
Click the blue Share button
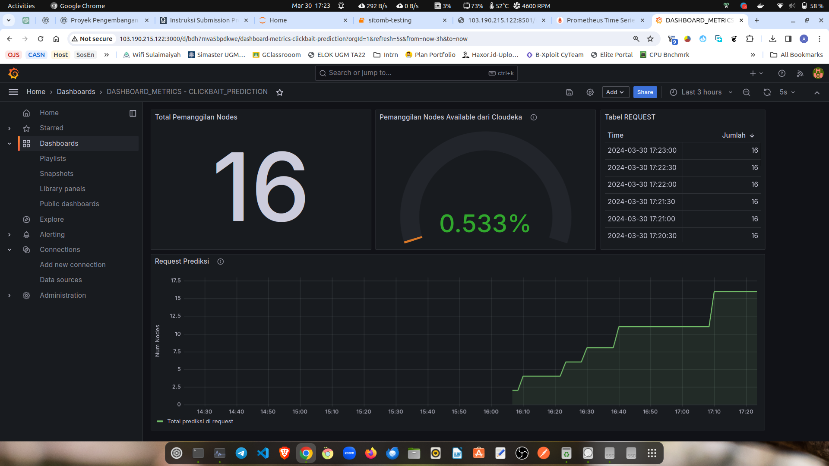[645, 92]
